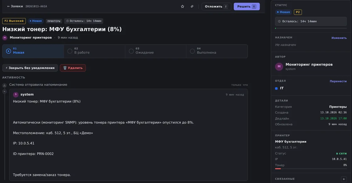Click the toner level bar
The image size is (352, 183).
[311, 169]
